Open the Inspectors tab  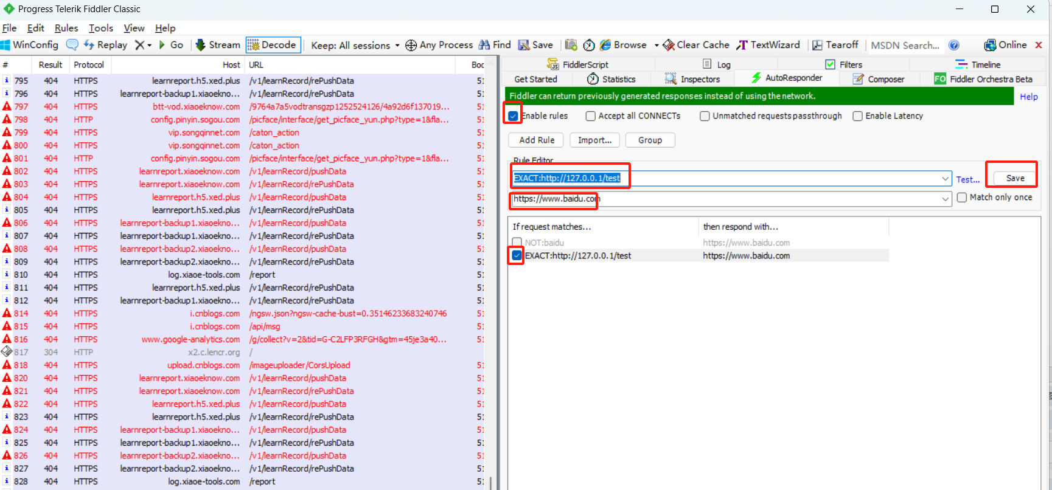[692, 79]
